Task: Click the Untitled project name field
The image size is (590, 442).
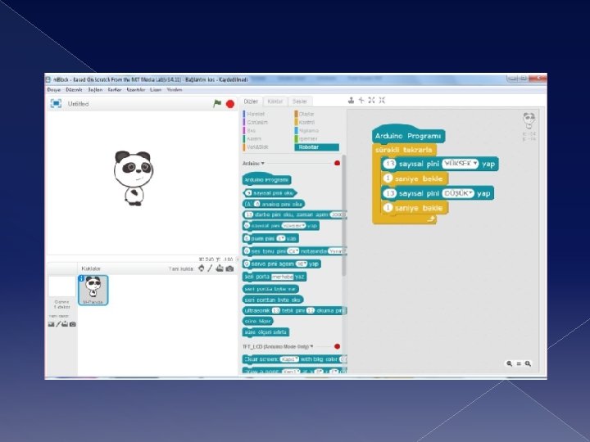Action: pos(79,104)
